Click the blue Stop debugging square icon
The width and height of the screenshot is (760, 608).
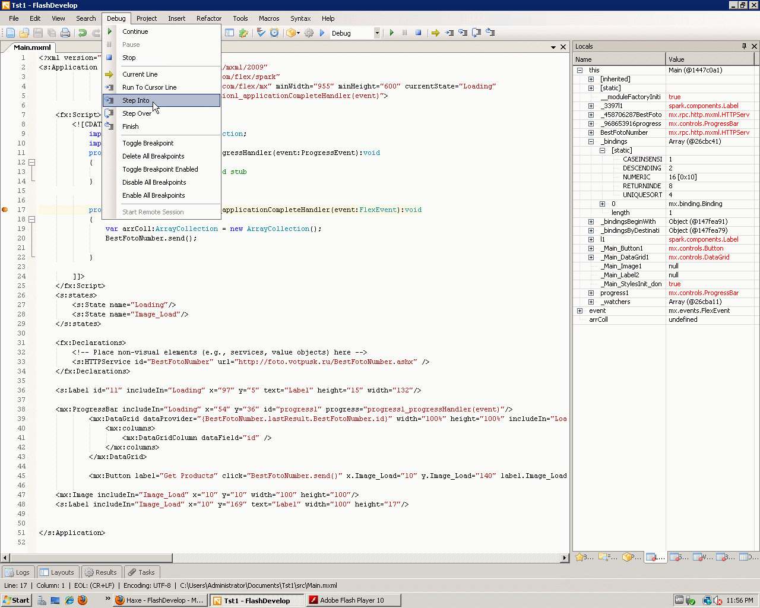click(x=418, y=33)
